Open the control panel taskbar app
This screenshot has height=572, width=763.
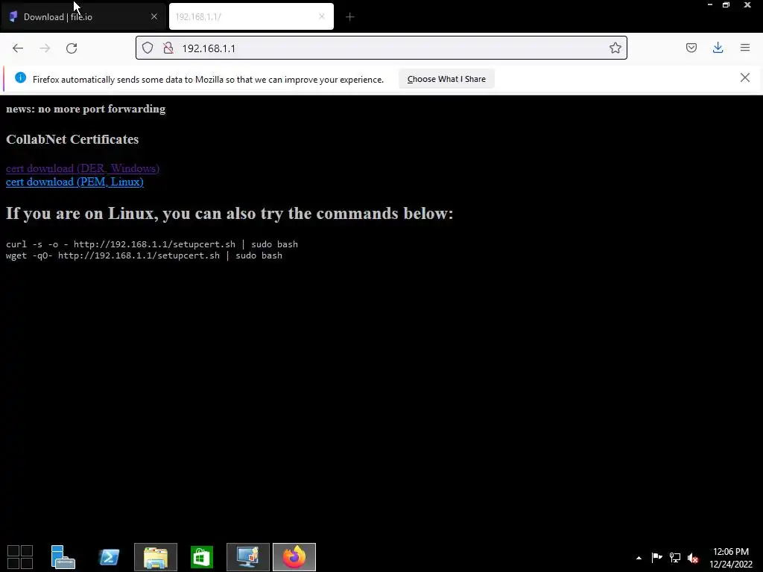pyautogui.click(x=247, y=557)
